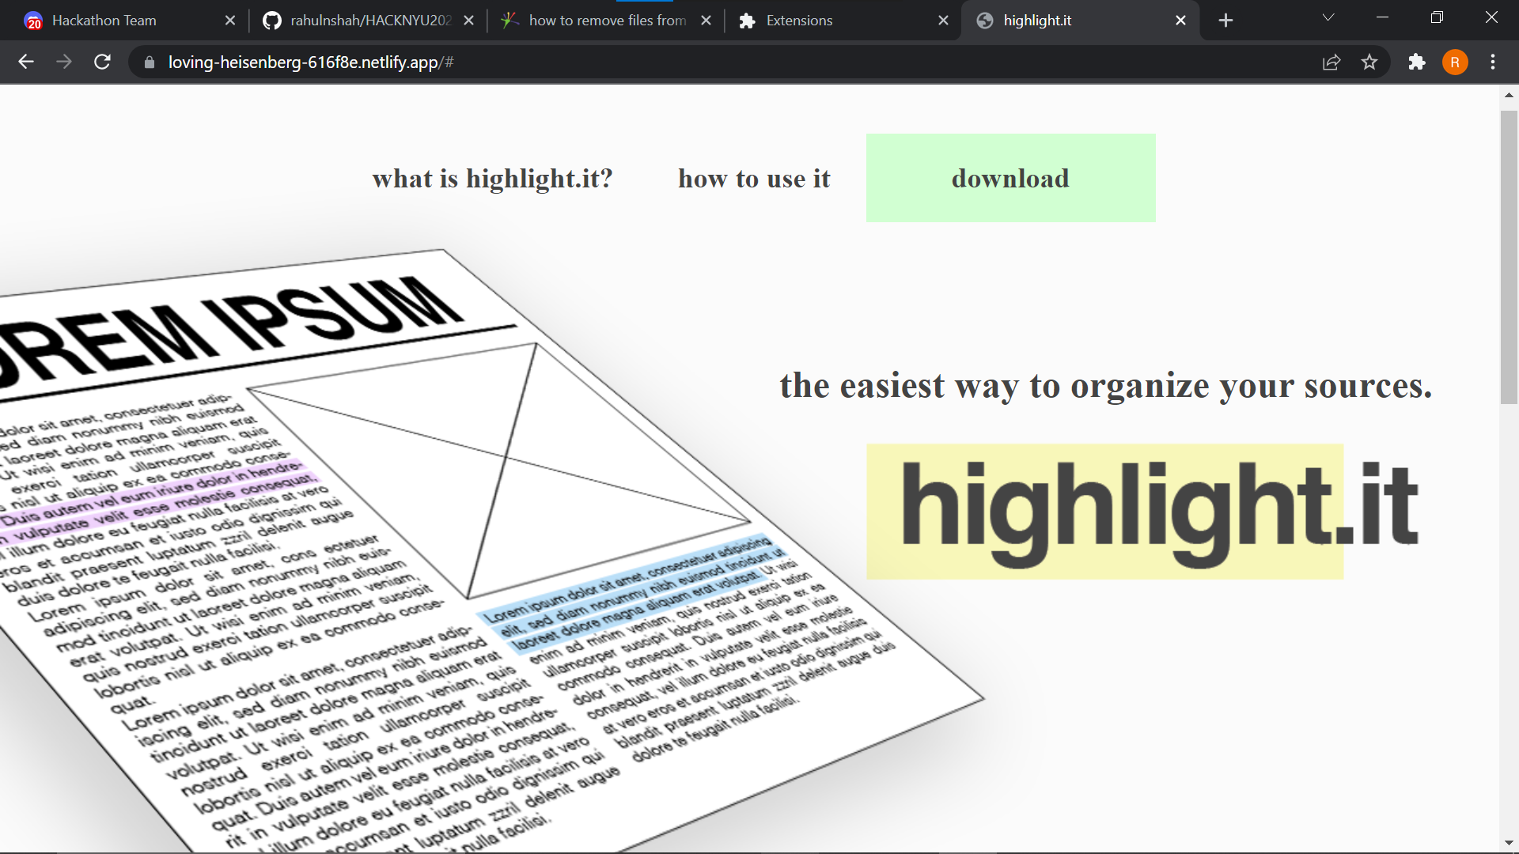This screenshot has height=854, width=1519.
Task: Open the Extensions puzzle-piece menu
Action: (1417, 62)
